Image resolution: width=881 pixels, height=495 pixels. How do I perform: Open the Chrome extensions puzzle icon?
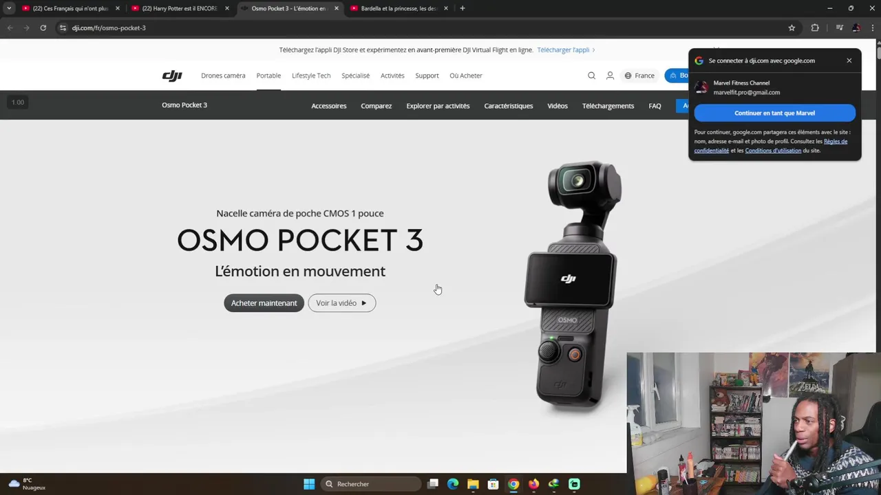815,27
